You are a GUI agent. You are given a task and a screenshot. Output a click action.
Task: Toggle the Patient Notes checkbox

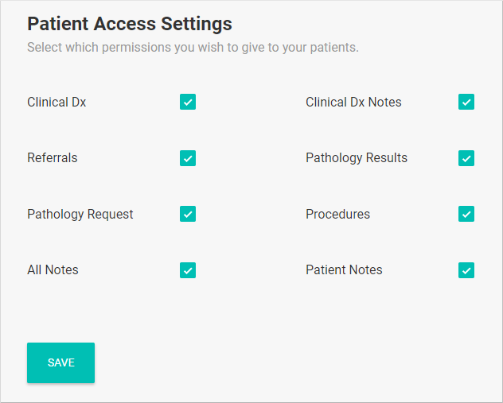466,270
